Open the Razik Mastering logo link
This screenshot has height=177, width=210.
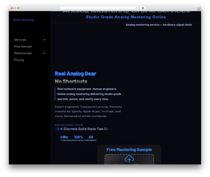24,20
